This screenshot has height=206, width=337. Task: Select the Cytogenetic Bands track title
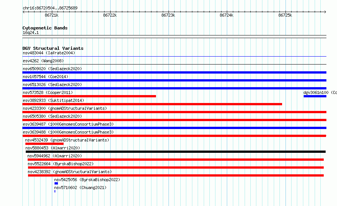45,28
